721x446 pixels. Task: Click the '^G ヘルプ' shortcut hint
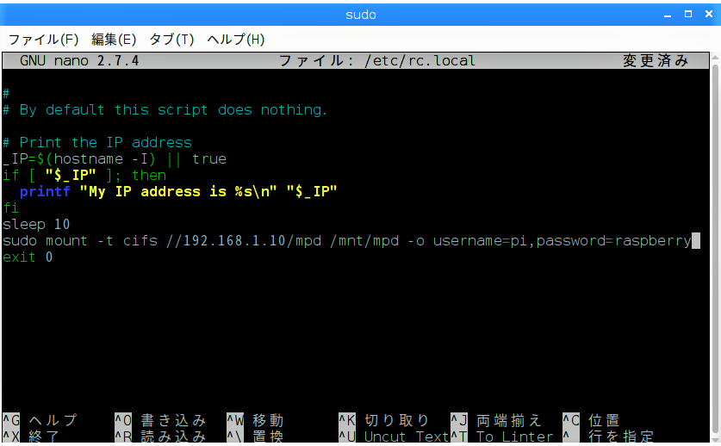point(40,420)
